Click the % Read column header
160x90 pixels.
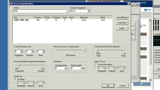click(x=47, y=17)
